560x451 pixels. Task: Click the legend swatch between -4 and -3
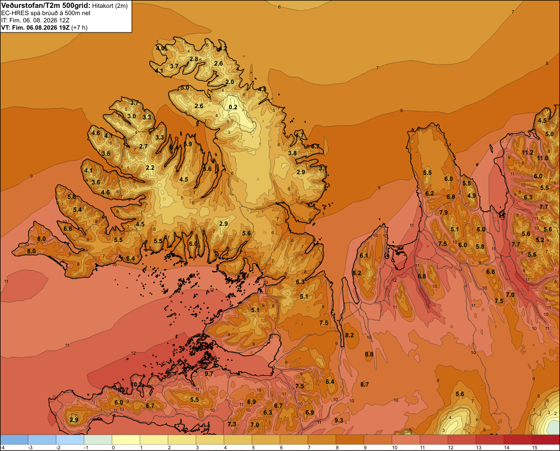coord(14,440)
